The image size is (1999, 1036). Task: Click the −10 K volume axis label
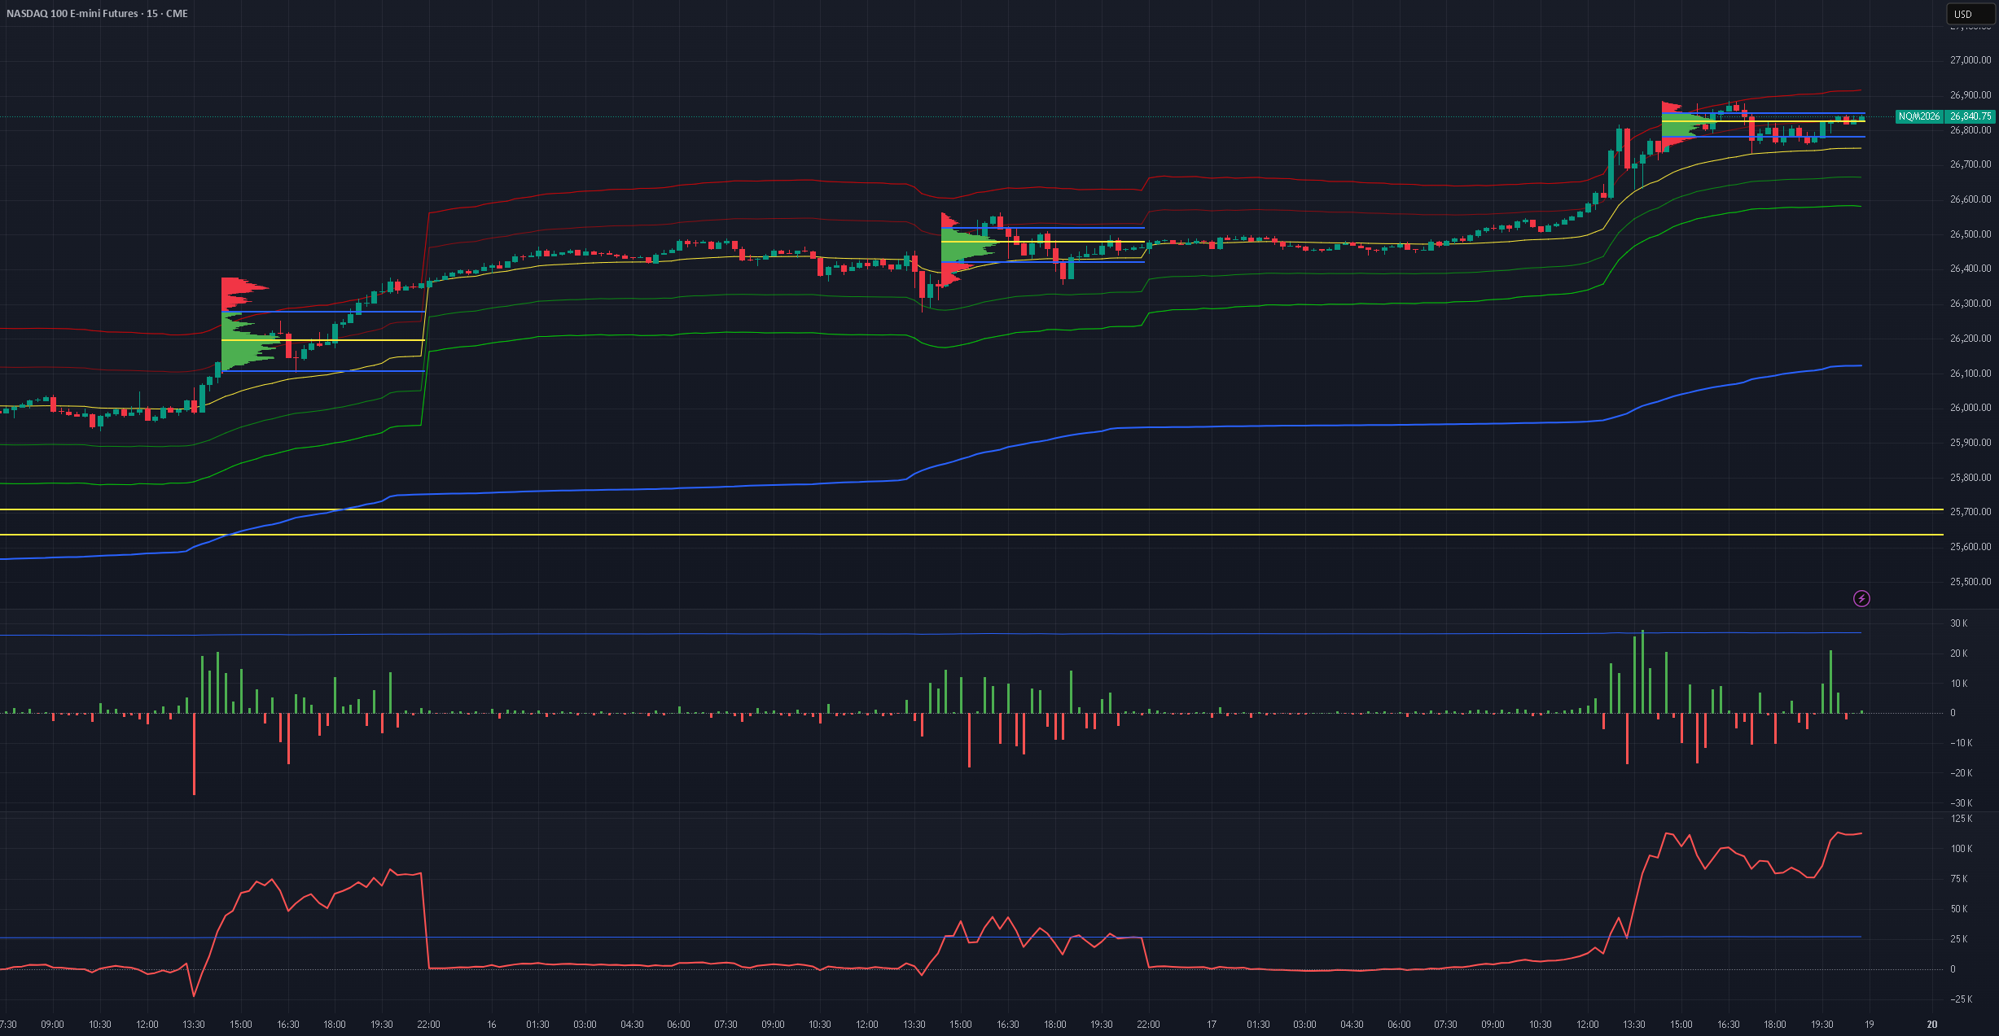click(x=1961, y=743)
